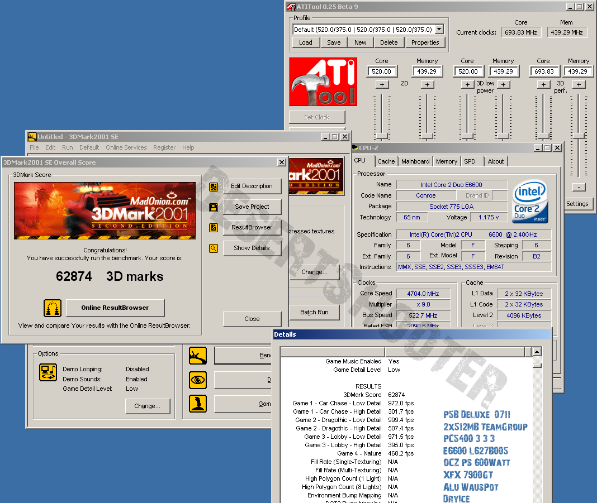Click the ATITool hammer logo
597x503 pixels.
point(323,82)
